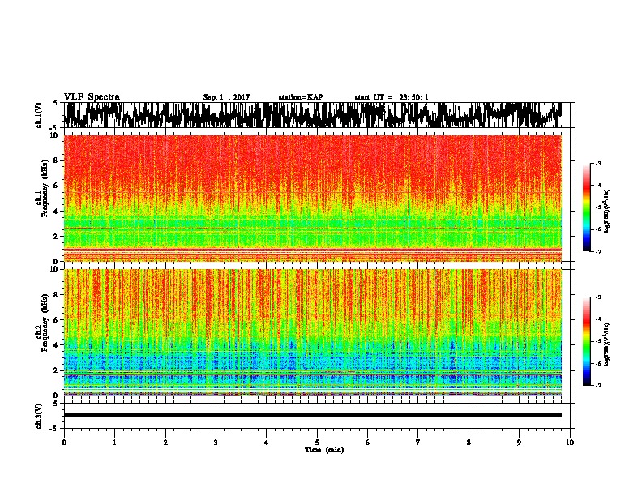Click the ch.2 frequency axis tick "6"
The image size is (642, 496).
pos(56,320)
